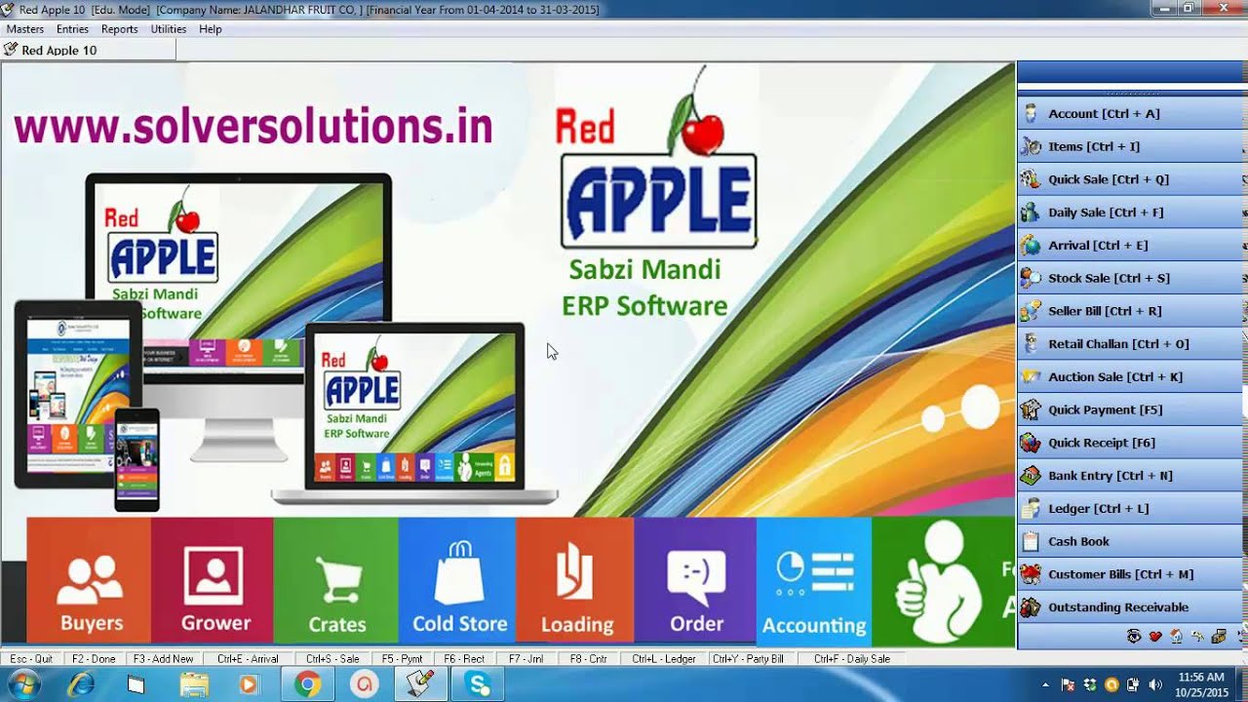
Task: Click the Retail Challan icon in the sidebar
Action: tap(1031, 344)
